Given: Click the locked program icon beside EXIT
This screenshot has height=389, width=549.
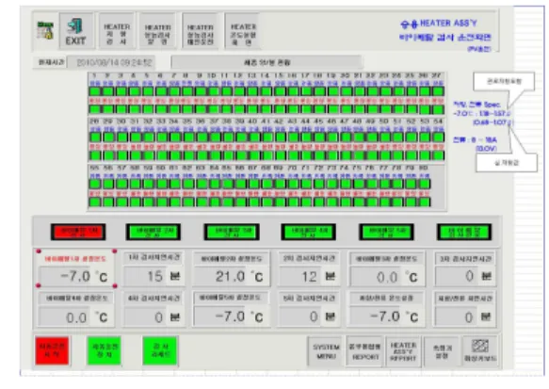Looking at the screenshot, I should [x=45, y=30].
